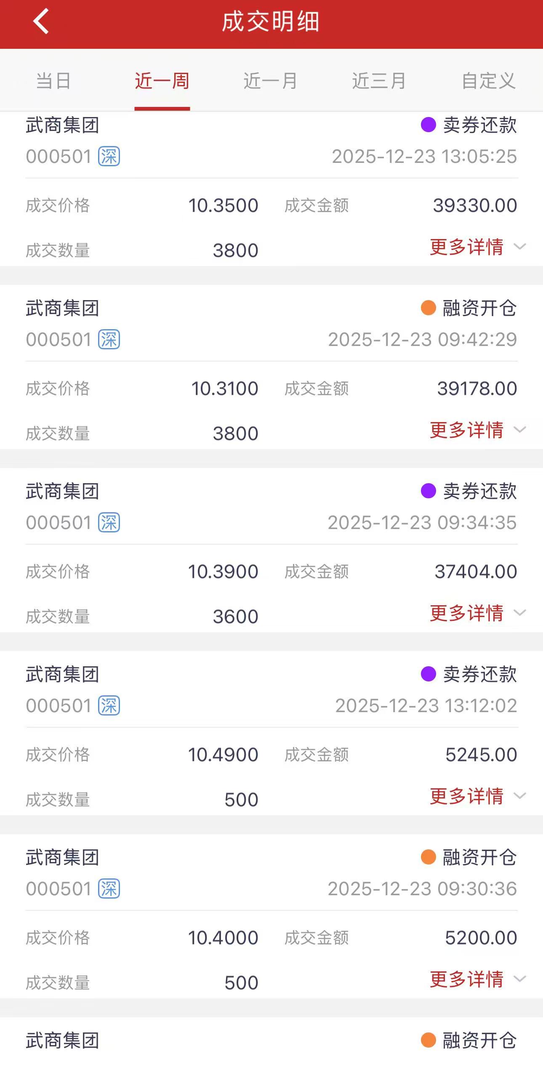Image resolution: width=543 pixels, height=1072 pixels.
Task: Switch to the 当日 tab
Action: pos(53,80)
